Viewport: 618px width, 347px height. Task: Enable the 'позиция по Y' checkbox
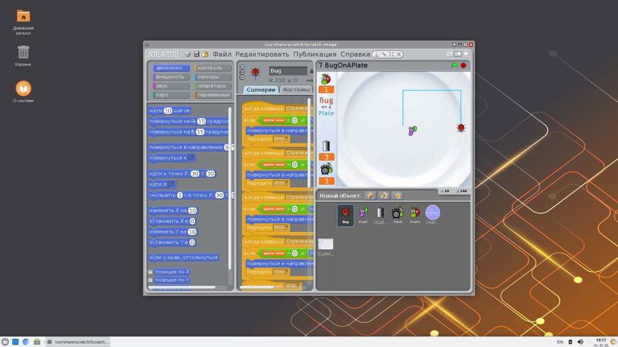click(150, 280)
